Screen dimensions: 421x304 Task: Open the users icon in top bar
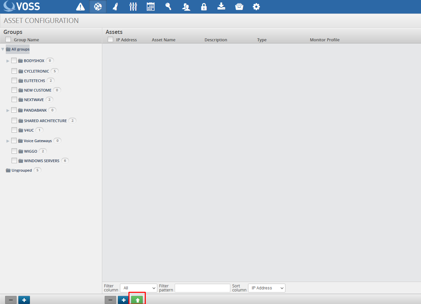(186, 7)
